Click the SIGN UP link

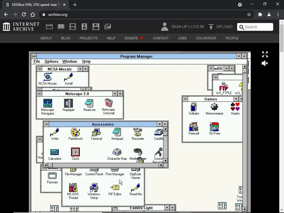coord(179,27)
